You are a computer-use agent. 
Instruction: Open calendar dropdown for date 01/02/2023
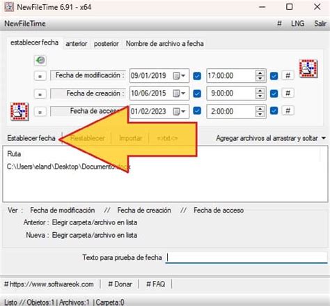(180, 112)
